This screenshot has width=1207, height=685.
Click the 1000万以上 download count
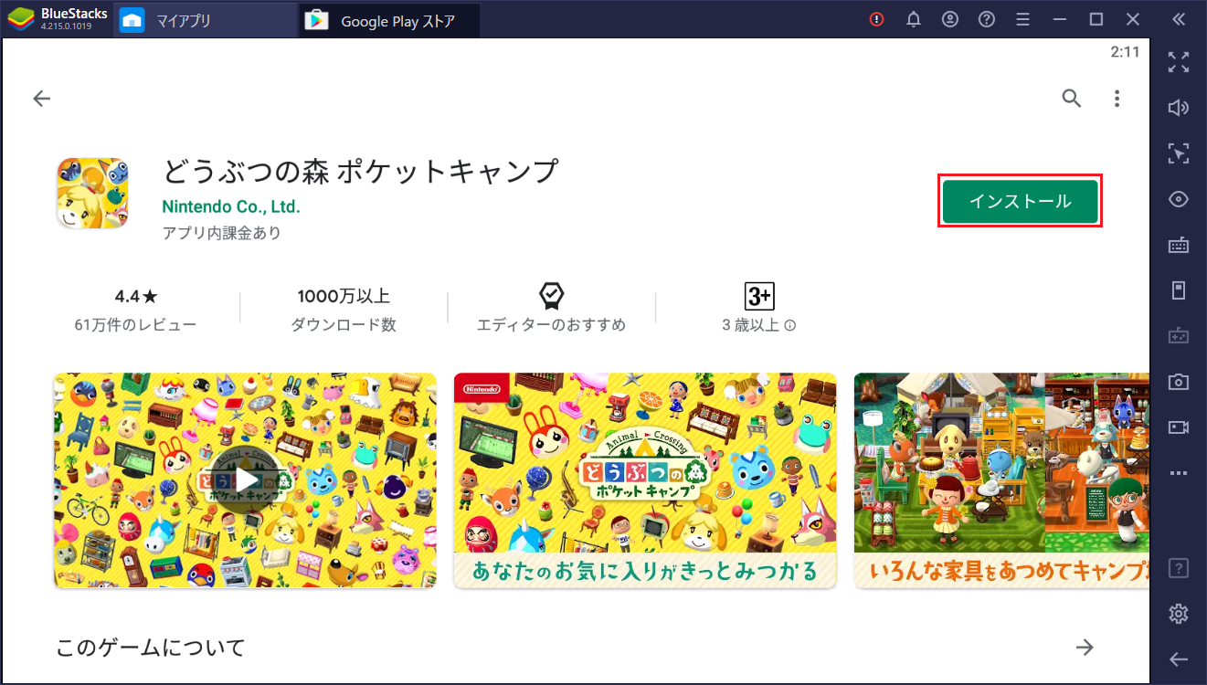(x=344, y=296)
